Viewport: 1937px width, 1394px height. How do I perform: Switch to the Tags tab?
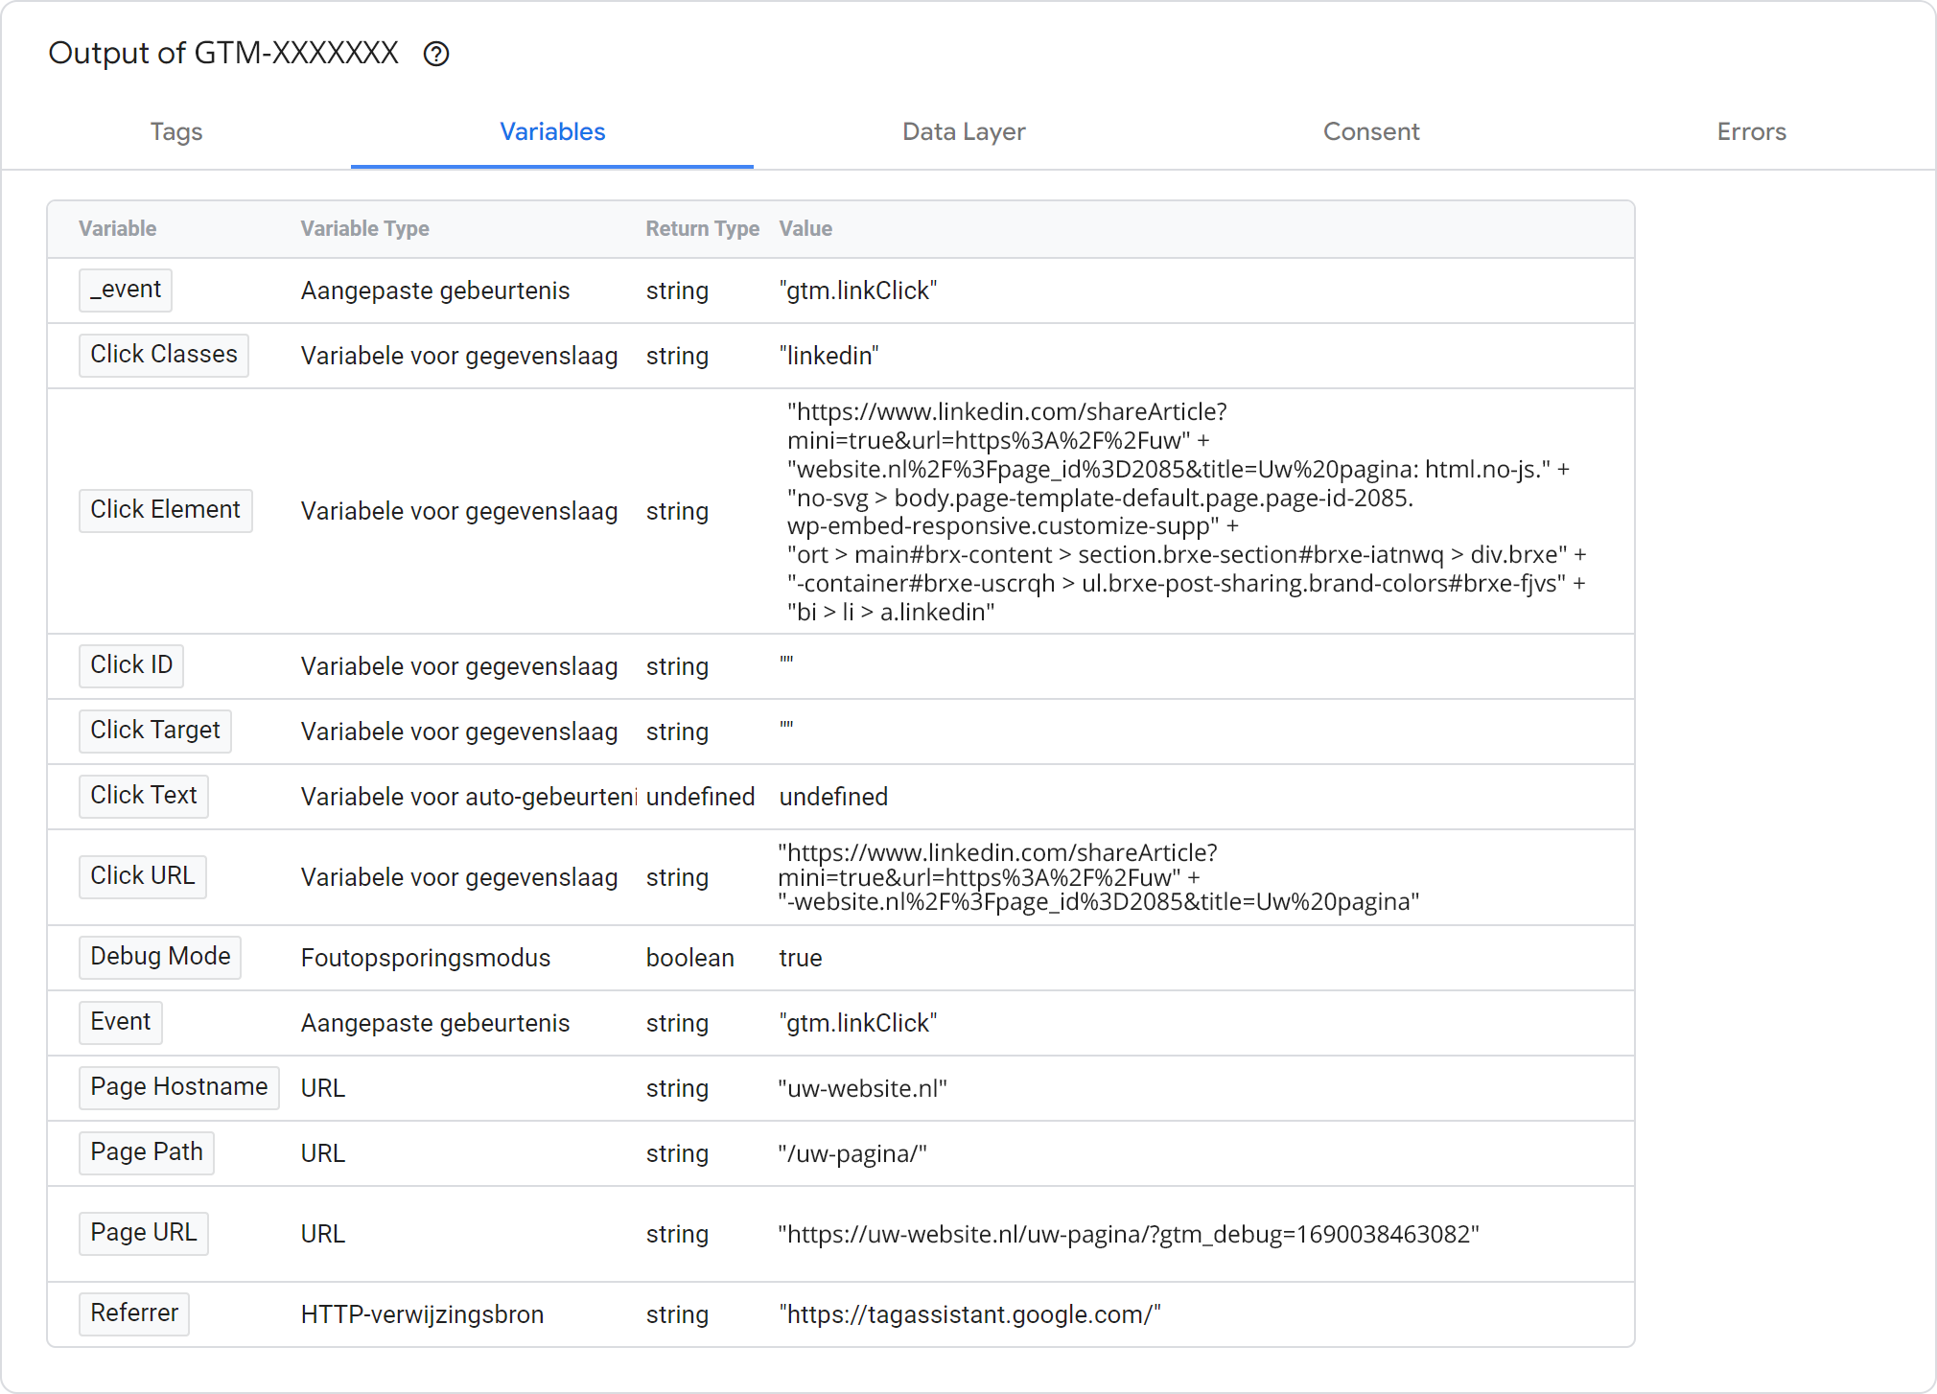click(x=176, y=131)
